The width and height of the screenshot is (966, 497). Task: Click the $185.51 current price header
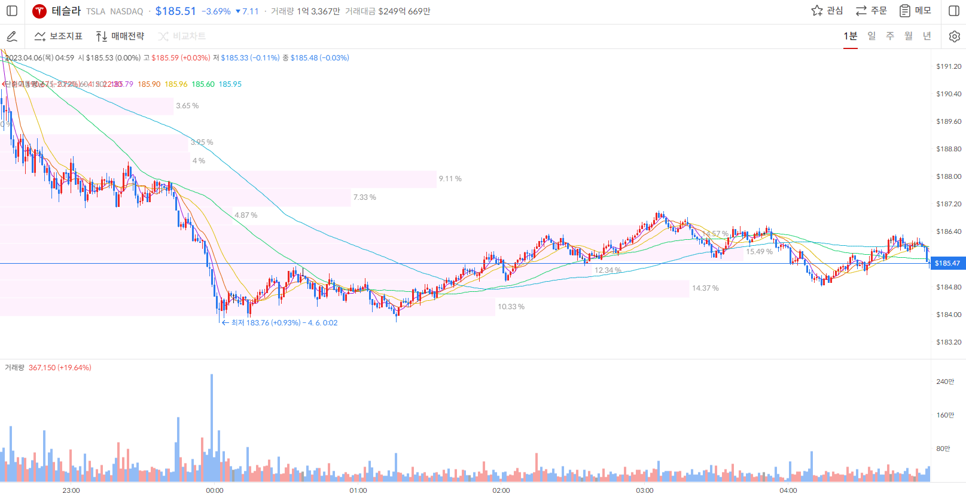tap(176, 11)
